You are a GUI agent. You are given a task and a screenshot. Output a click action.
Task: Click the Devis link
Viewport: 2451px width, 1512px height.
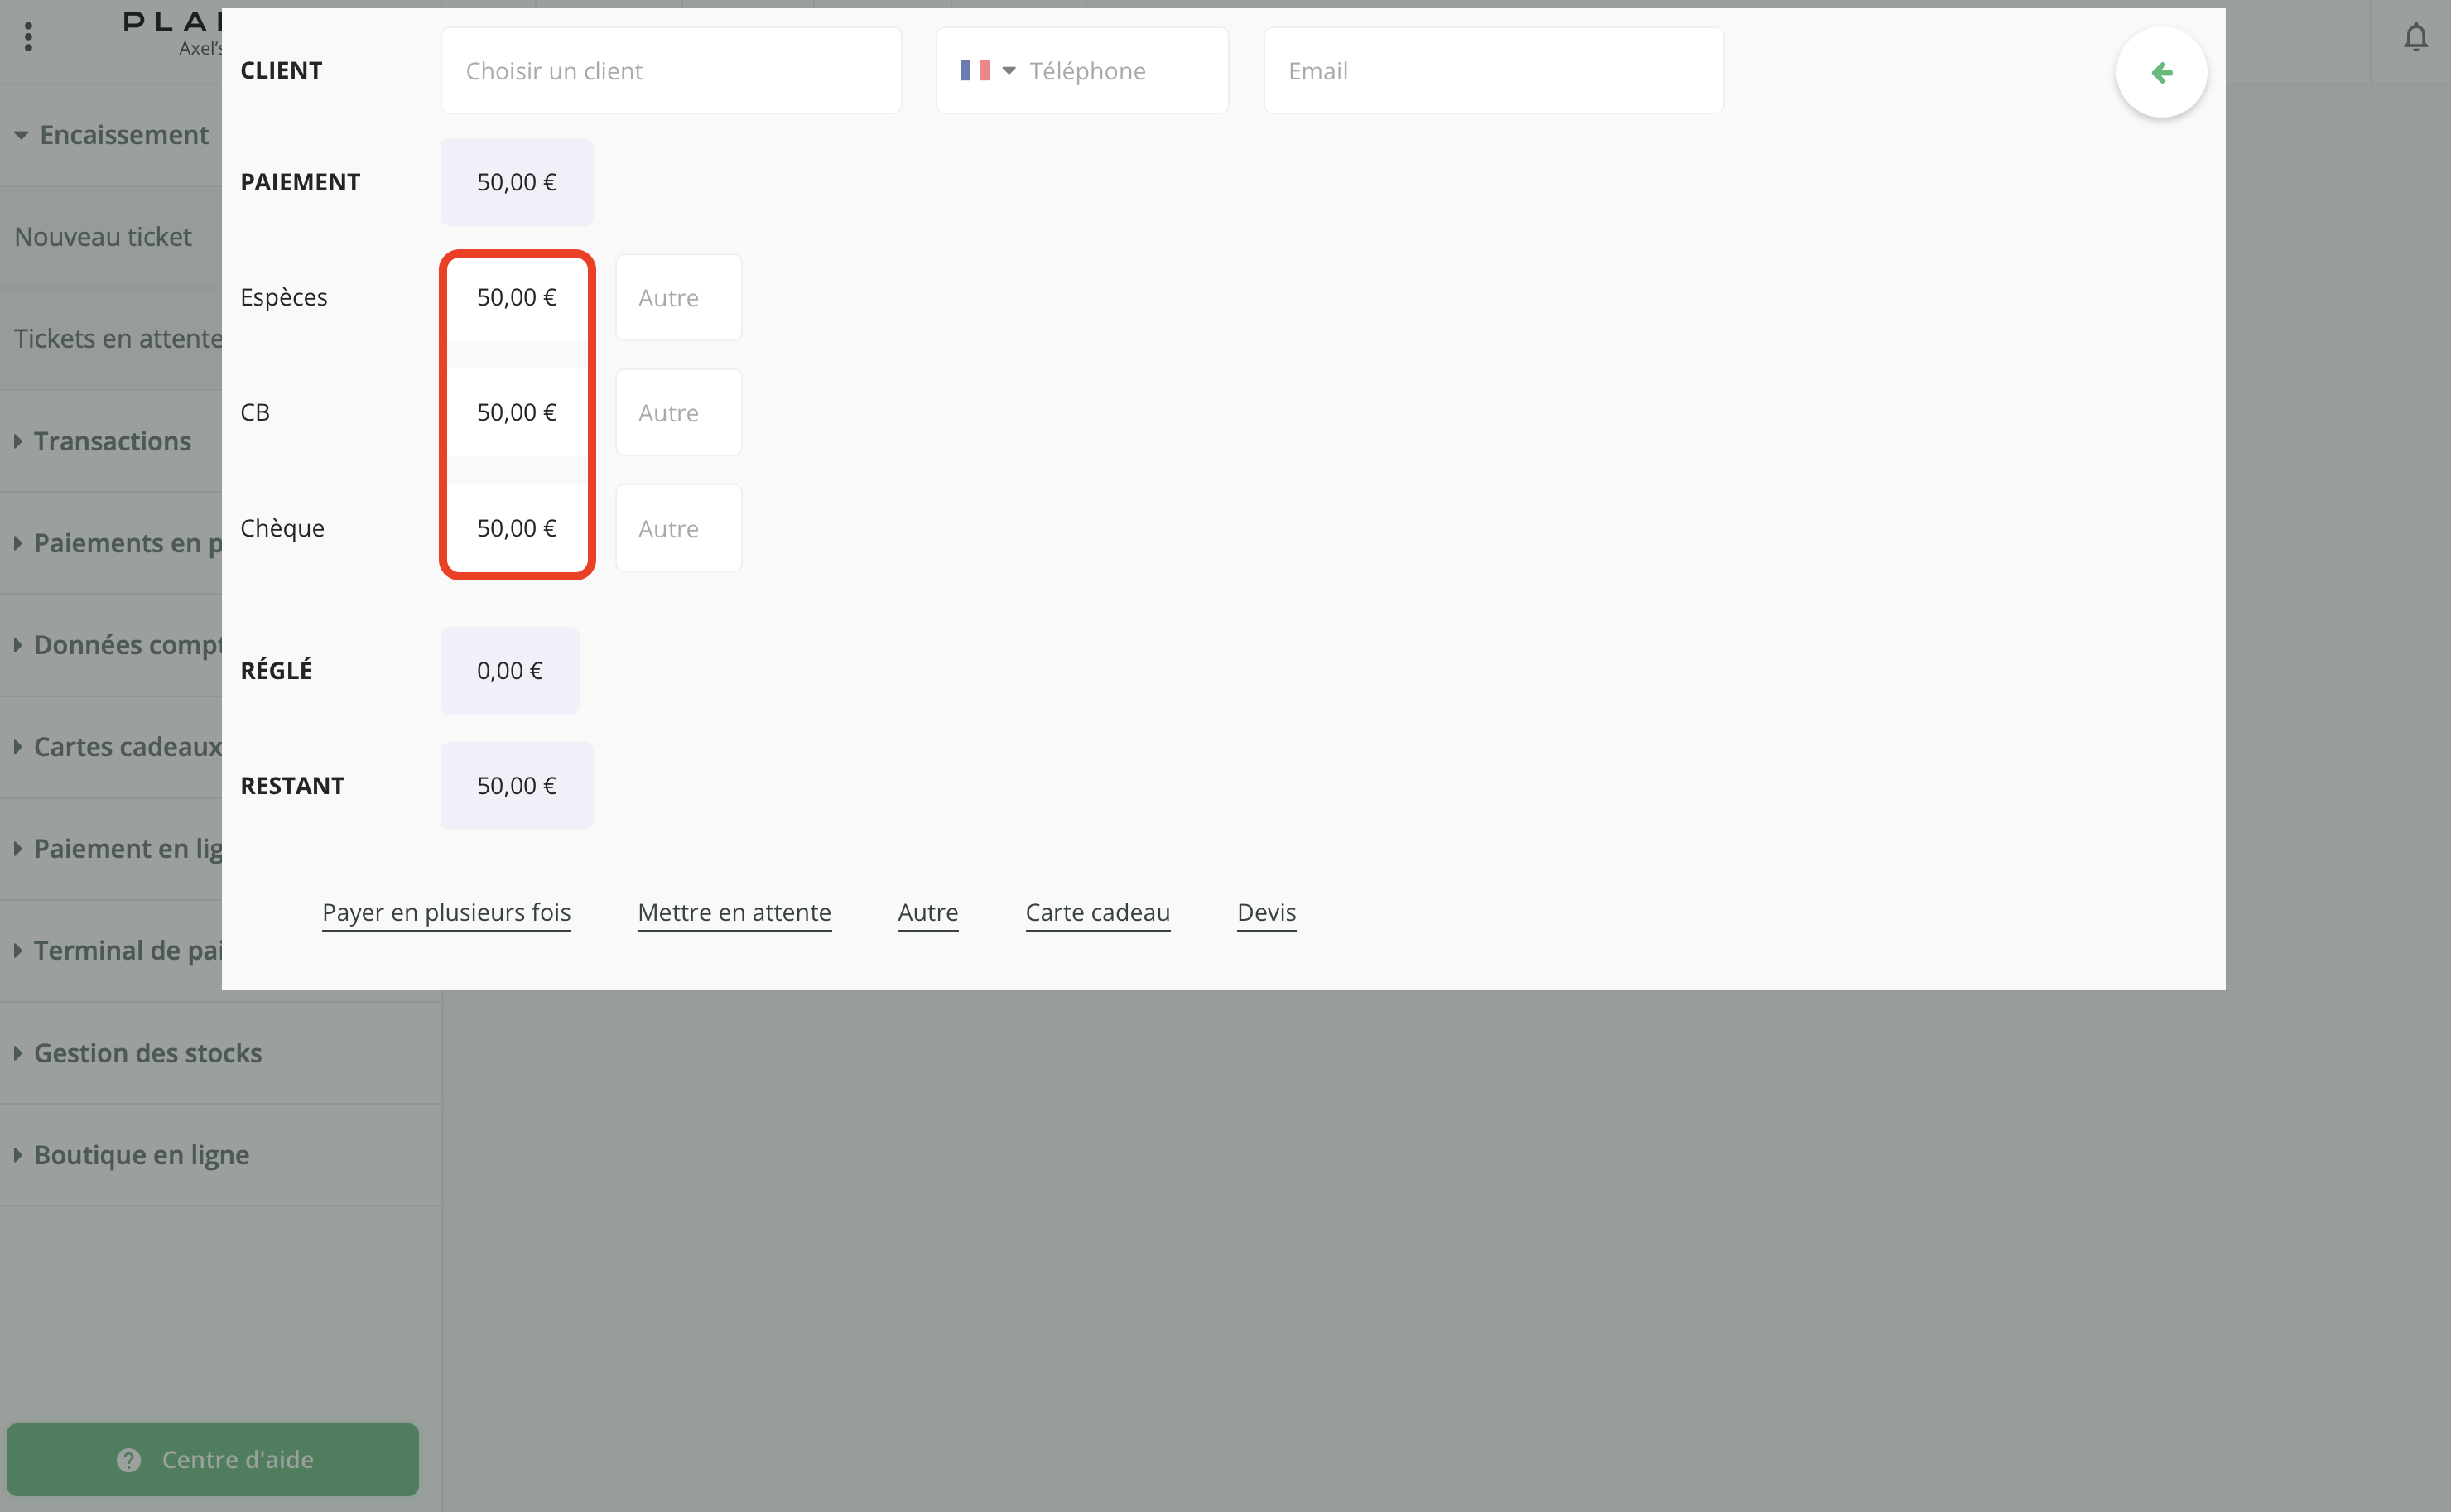tap(1266, 912)
